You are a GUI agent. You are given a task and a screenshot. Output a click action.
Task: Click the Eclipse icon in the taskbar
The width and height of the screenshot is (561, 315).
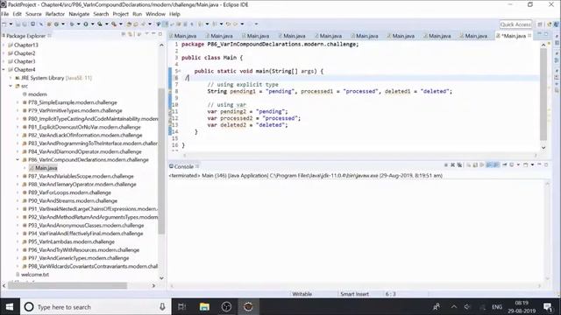[248, 306]
